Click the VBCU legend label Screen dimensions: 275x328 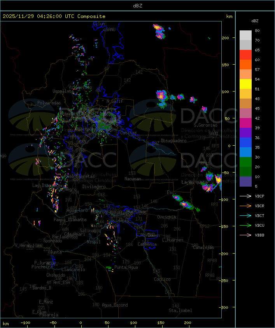(x=259, y=226)
